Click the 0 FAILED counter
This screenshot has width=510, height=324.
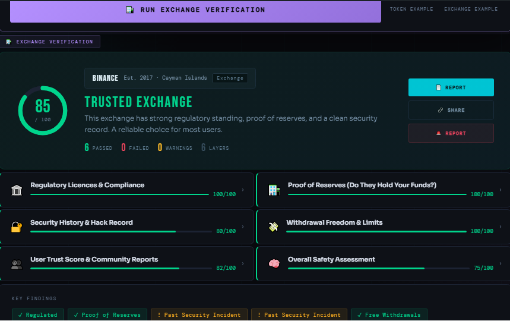tap(135, 147)
